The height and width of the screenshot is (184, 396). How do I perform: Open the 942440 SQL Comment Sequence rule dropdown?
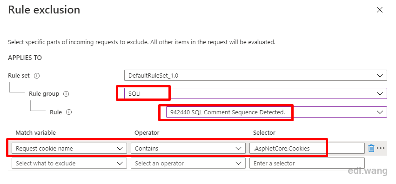(x=276, y=112)
